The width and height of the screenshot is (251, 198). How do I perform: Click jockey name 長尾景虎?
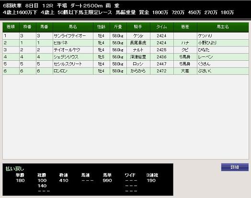point(138,43)
